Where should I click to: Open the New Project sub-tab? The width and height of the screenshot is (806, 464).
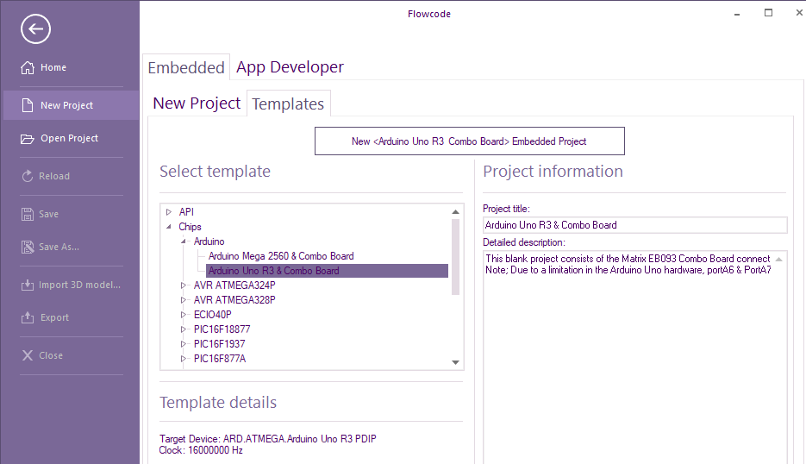coord(197,103)
